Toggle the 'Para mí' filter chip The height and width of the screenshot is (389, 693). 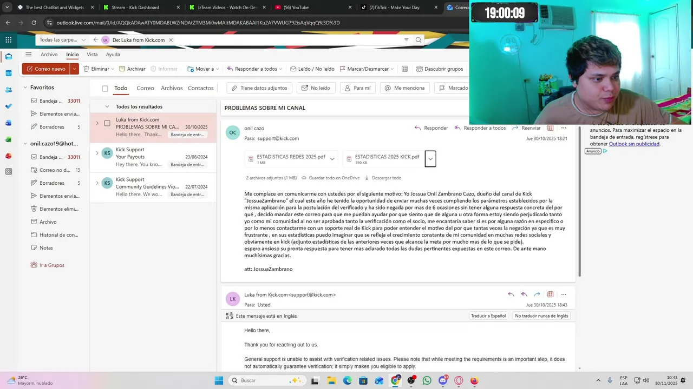click(x=358, y=88)
